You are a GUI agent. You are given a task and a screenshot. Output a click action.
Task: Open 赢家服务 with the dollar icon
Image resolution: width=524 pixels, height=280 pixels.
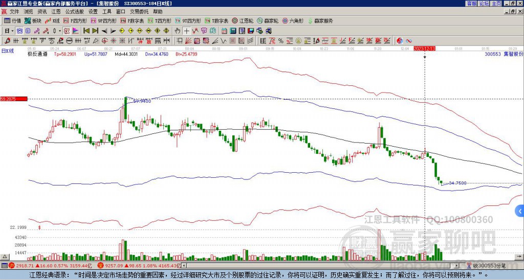coord(320,20)
